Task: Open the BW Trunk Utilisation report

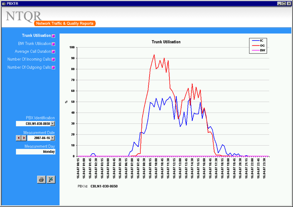Action: [x=34, y=43]
